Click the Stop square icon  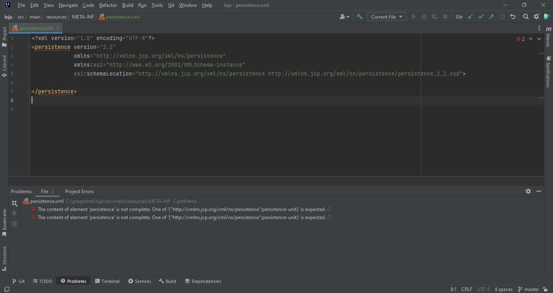(445, 17)
